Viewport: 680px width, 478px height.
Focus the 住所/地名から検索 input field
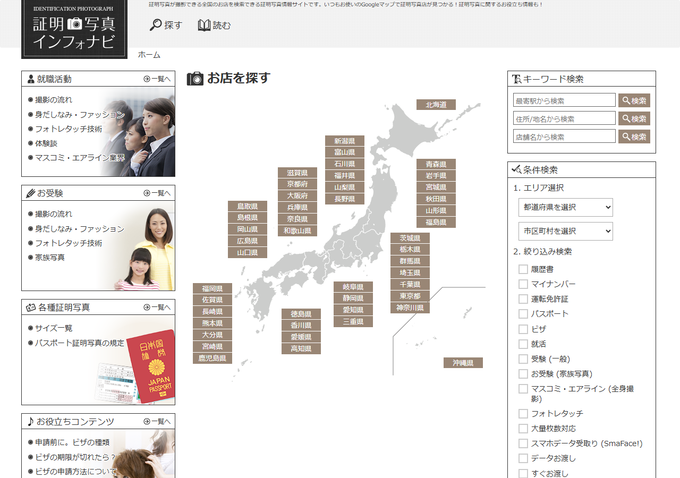(x=564, y=118)
